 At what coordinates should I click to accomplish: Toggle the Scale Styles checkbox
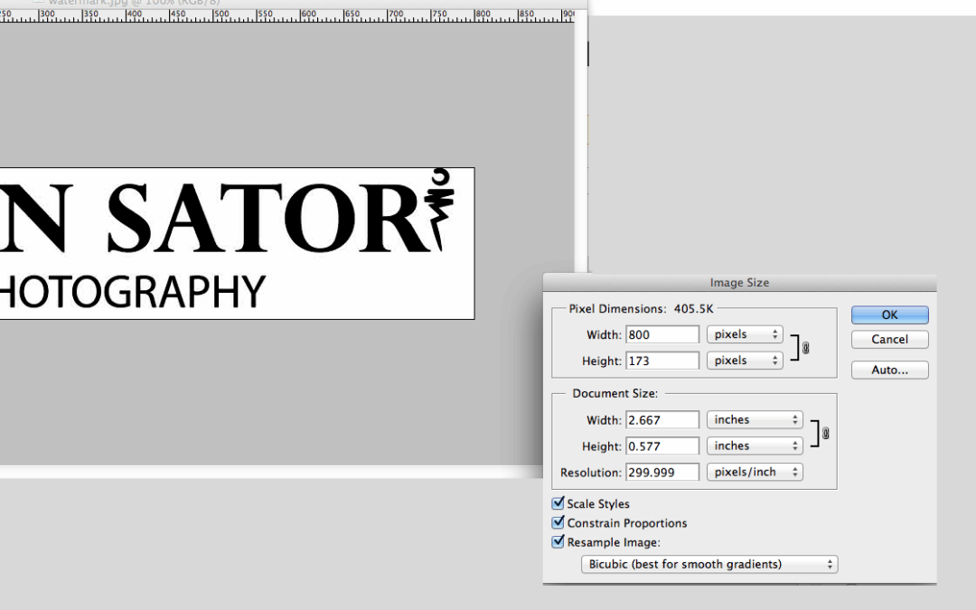point(558,503)
